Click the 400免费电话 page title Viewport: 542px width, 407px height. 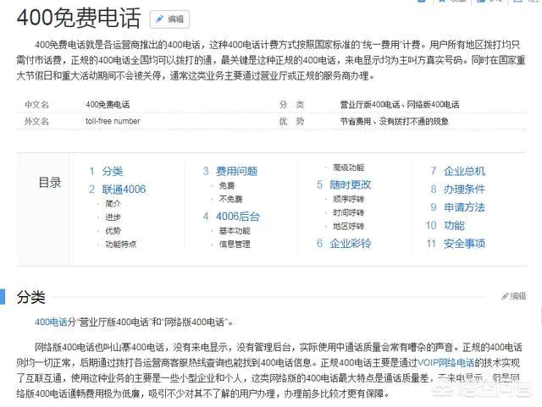pos(79,18)
